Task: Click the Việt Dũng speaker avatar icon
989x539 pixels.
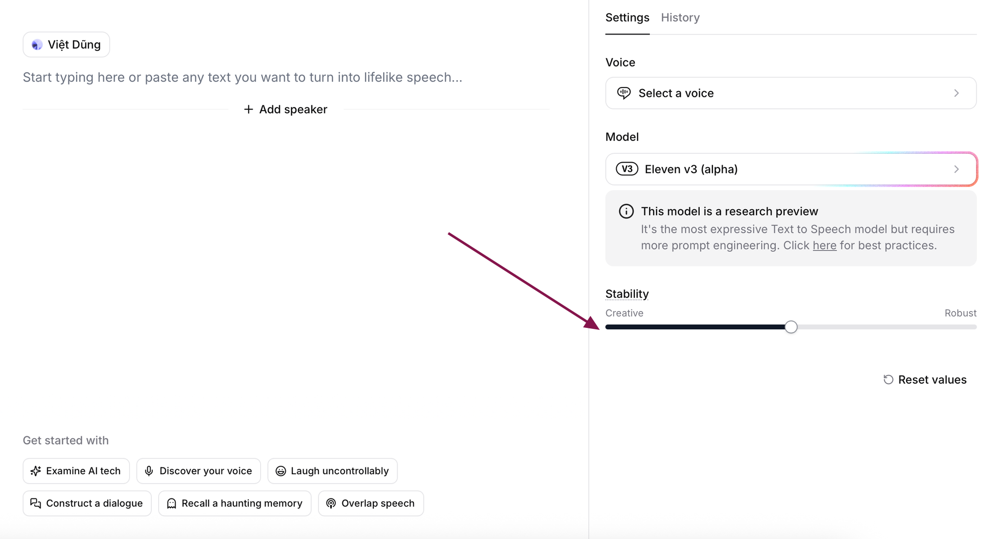Action: [x=37, y=45]
